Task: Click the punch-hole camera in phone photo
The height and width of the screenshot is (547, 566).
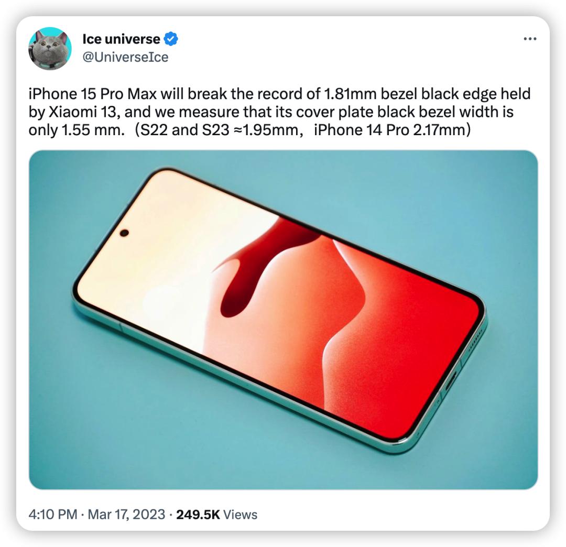Action: pos(124,233)
